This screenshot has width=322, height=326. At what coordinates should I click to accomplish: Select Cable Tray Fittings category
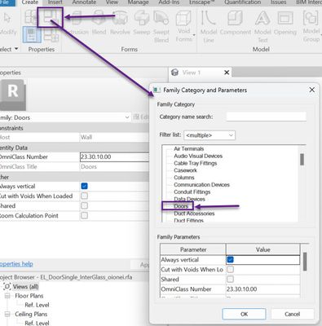196,163
